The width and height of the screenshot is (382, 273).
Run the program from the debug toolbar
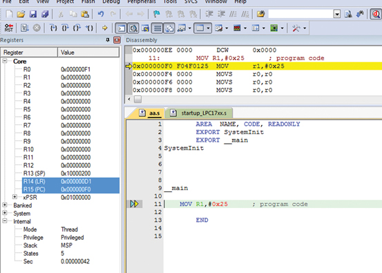pyautogui.click(x=24, y=28)
